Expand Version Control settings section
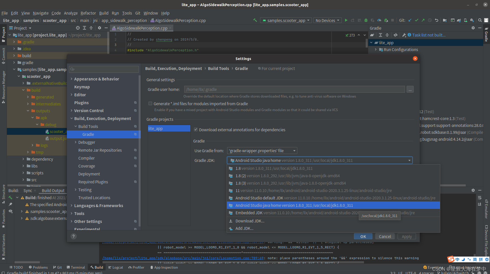The width and height of the screenshot is (490, 274). coord(71,111)
